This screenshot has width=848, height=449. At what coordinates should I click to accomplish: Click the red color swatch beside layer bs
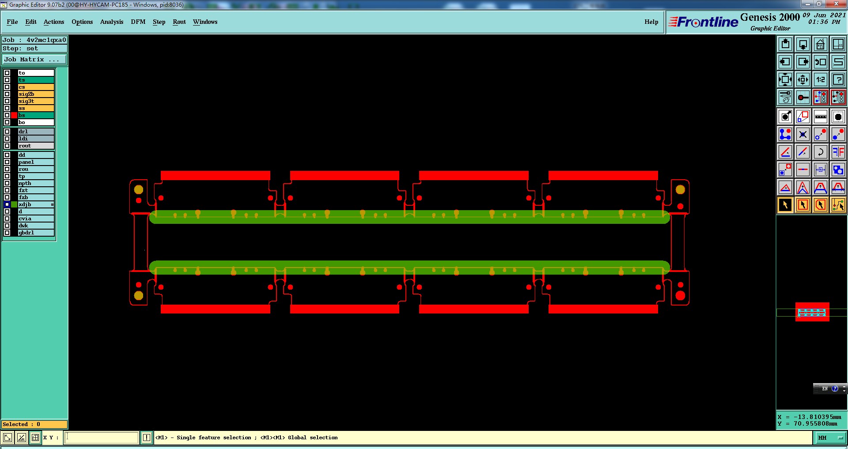14,115
